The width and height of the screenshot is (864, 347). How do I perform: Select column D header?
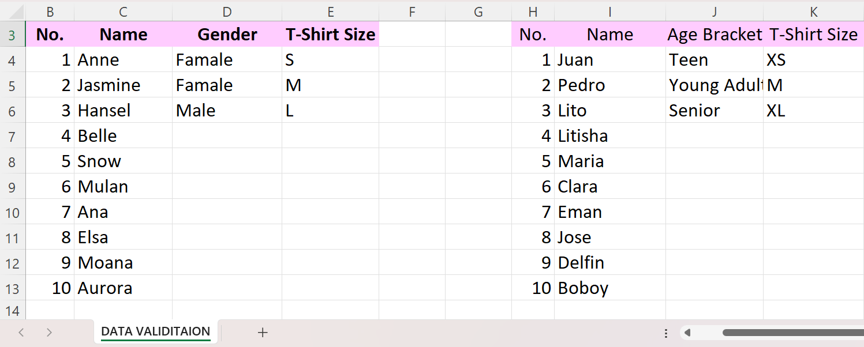(227, 12)
